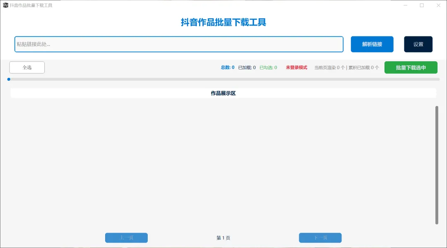
Task: Go to previous page with 上一页
Action: [x=126, y=238]
